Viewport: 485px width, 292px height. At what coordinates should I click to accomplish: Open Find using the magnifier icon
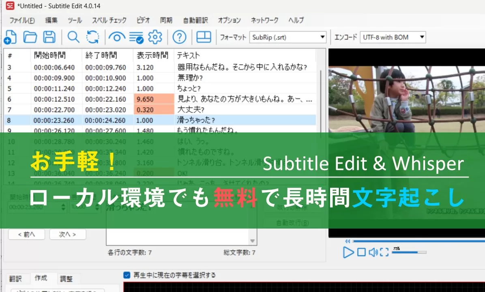(x=73, y=37)
